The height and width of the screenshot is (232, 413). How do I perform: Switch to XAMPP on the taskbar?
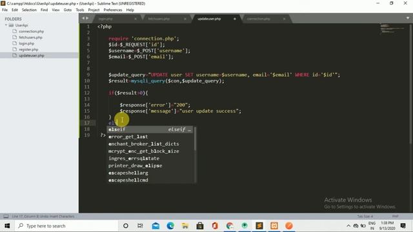[x=274, y=226]
